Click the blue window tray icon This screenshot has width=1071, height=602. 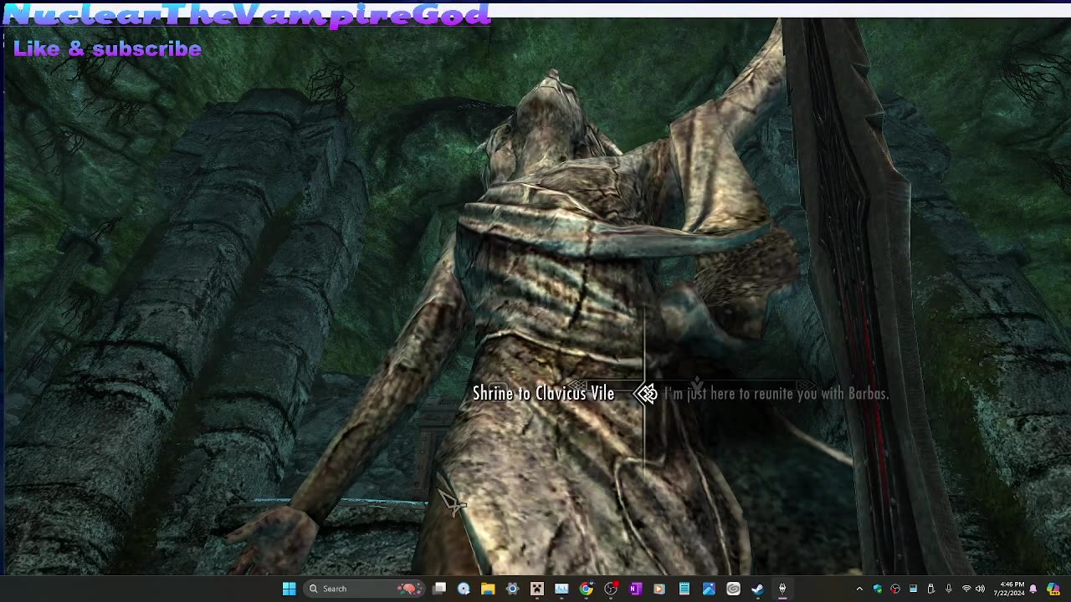(x=913, y=589)
